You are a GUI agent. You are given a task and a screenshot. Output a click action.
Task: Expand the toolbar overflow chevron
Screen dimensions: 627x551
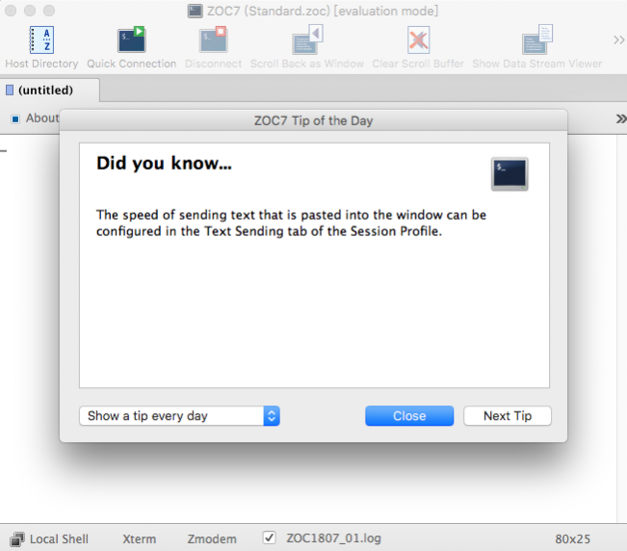coord(619,40)
